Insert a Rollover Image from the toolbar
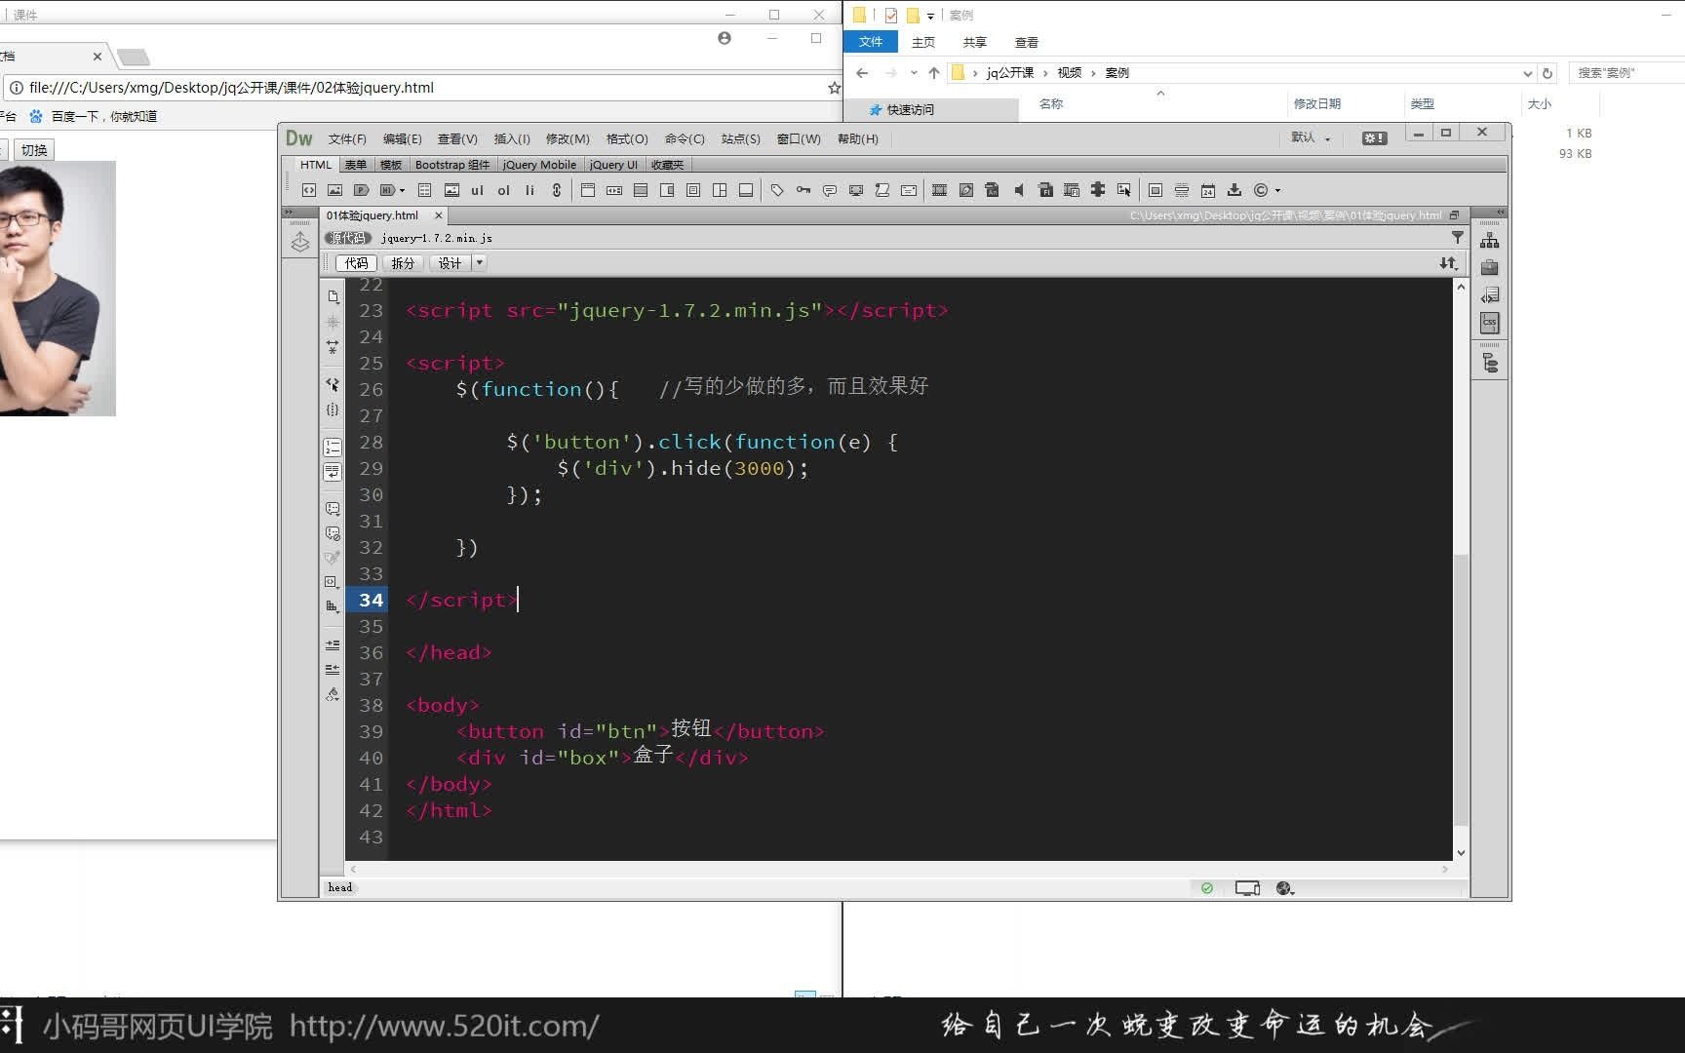1685x1053 pixels. point(1124,190)
